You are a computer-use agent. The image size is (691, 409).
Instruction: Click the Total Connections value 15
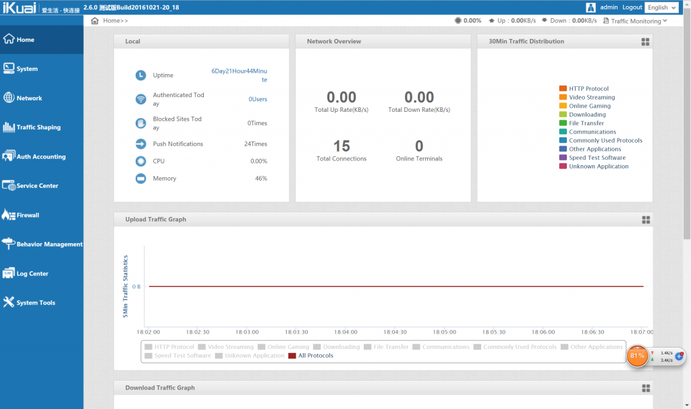[341, 146]
